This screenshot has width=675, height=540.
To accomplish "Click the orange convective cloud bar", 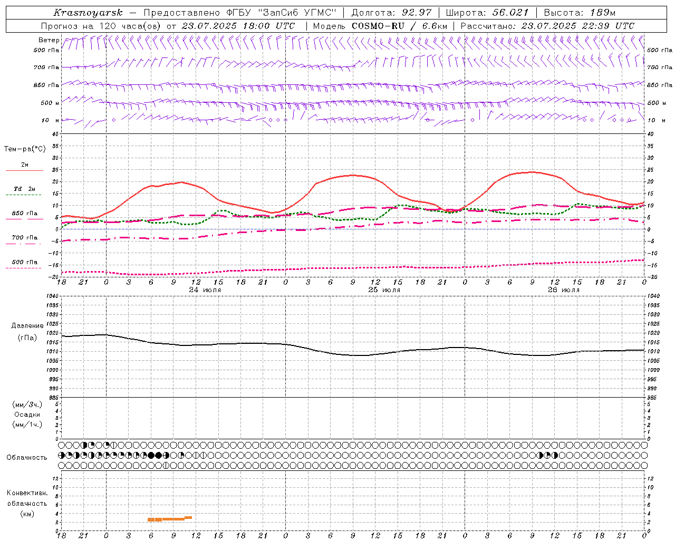I will [x=169, y=519].
